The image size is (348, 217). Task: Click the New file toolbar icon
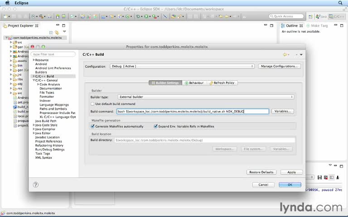pos(6,16)
